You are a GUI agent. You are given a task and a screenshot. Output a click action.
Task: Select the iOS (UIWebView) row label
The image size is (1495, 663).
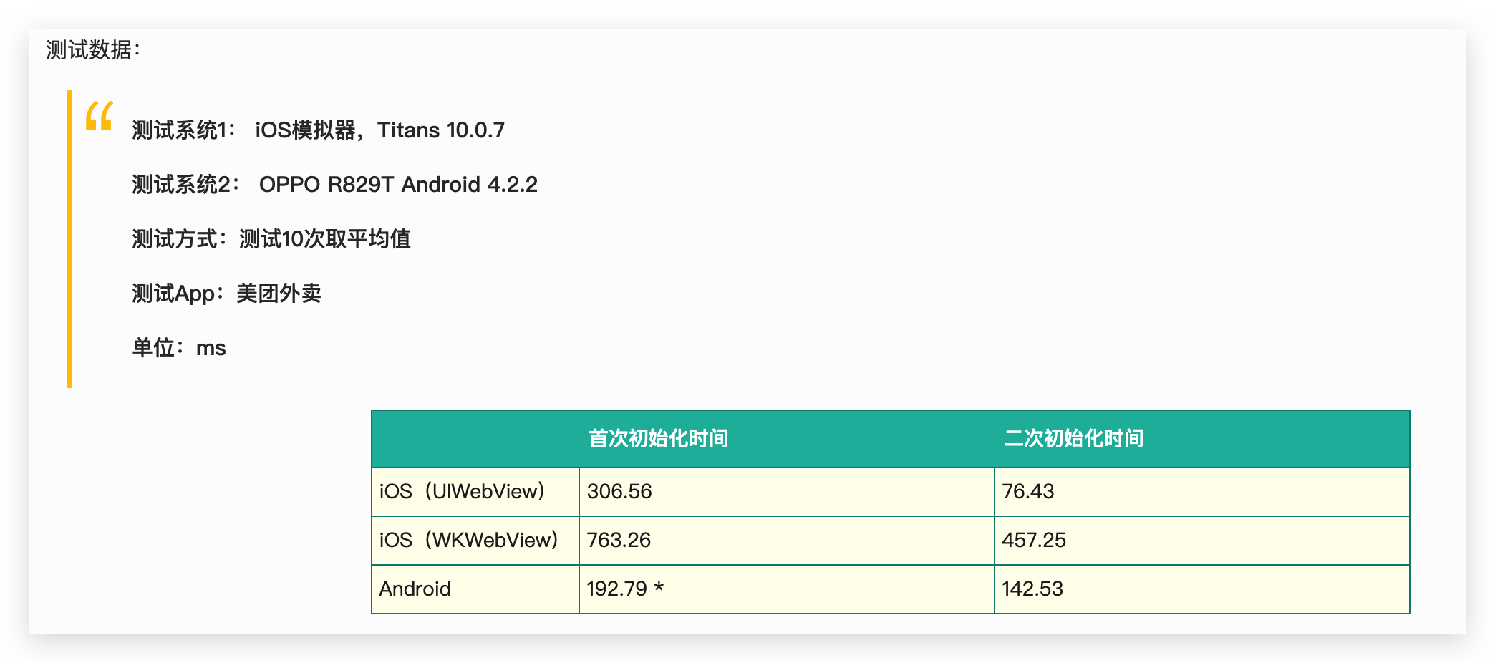(x=475, y=492)
